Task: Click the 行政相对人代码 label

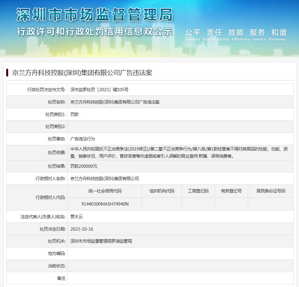Action: (50, 197)
